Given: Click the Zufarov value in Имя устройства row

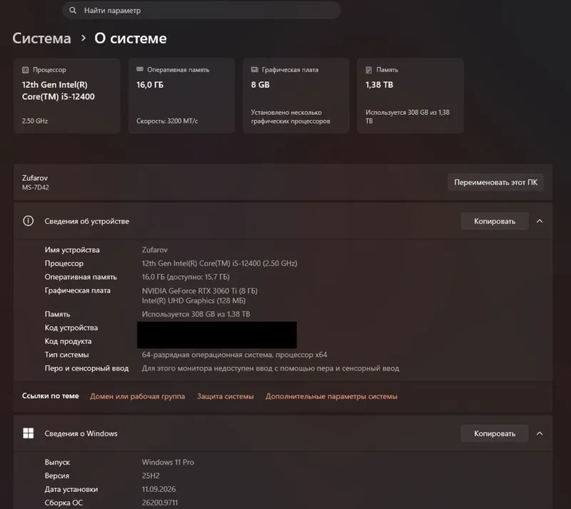Looking at the screenshot, I should pyautogui.click(x=155, y=250).
